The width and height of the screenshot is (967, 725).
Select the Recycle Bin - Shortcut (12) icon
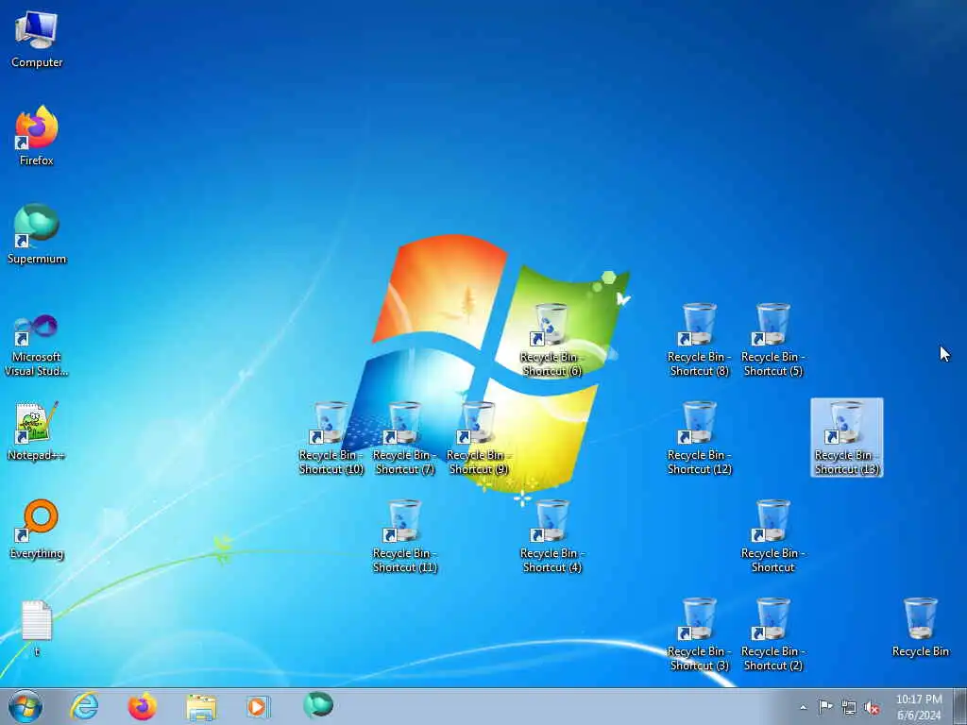tap(699, 437)
